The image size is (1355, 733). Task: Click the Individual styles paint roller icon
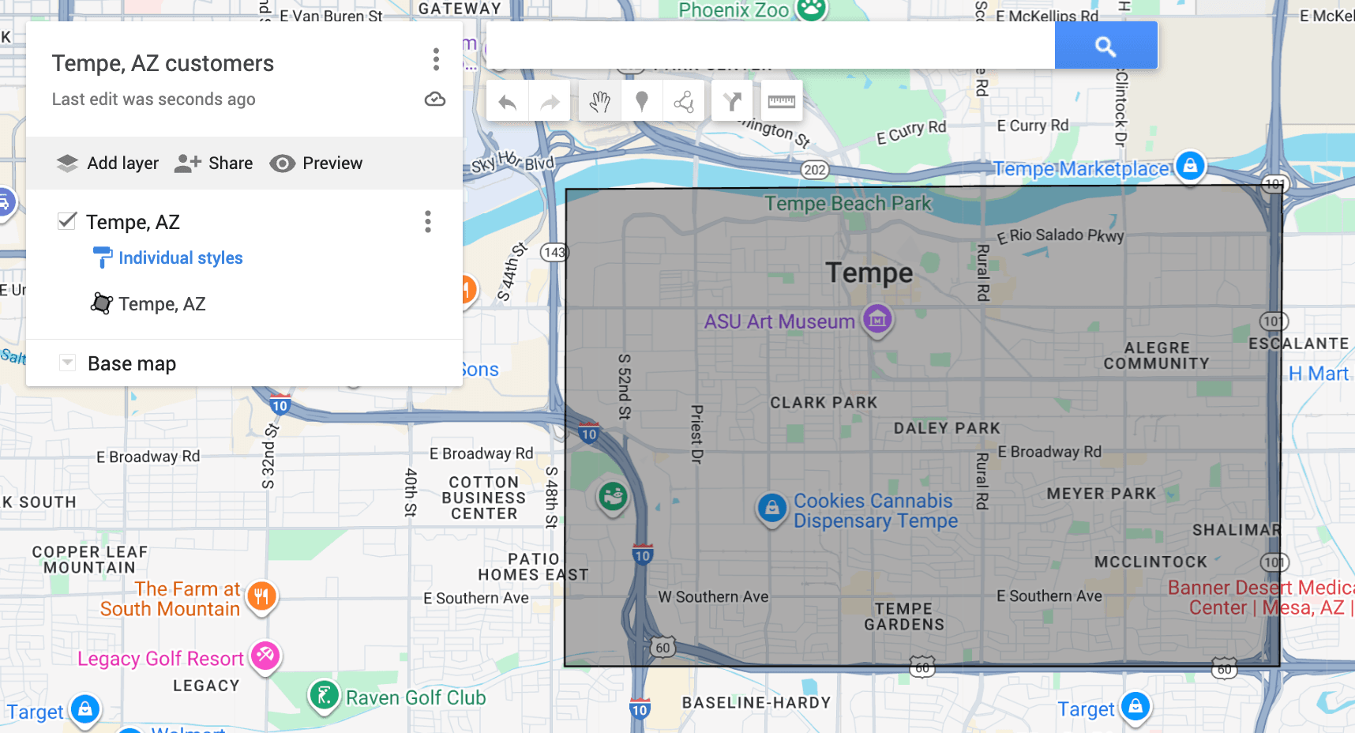pos(102,257)
